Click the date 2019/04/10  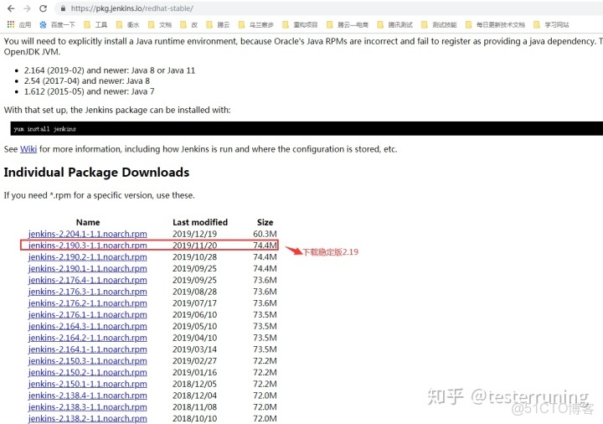pyautogui.click(x=194, y=338)
